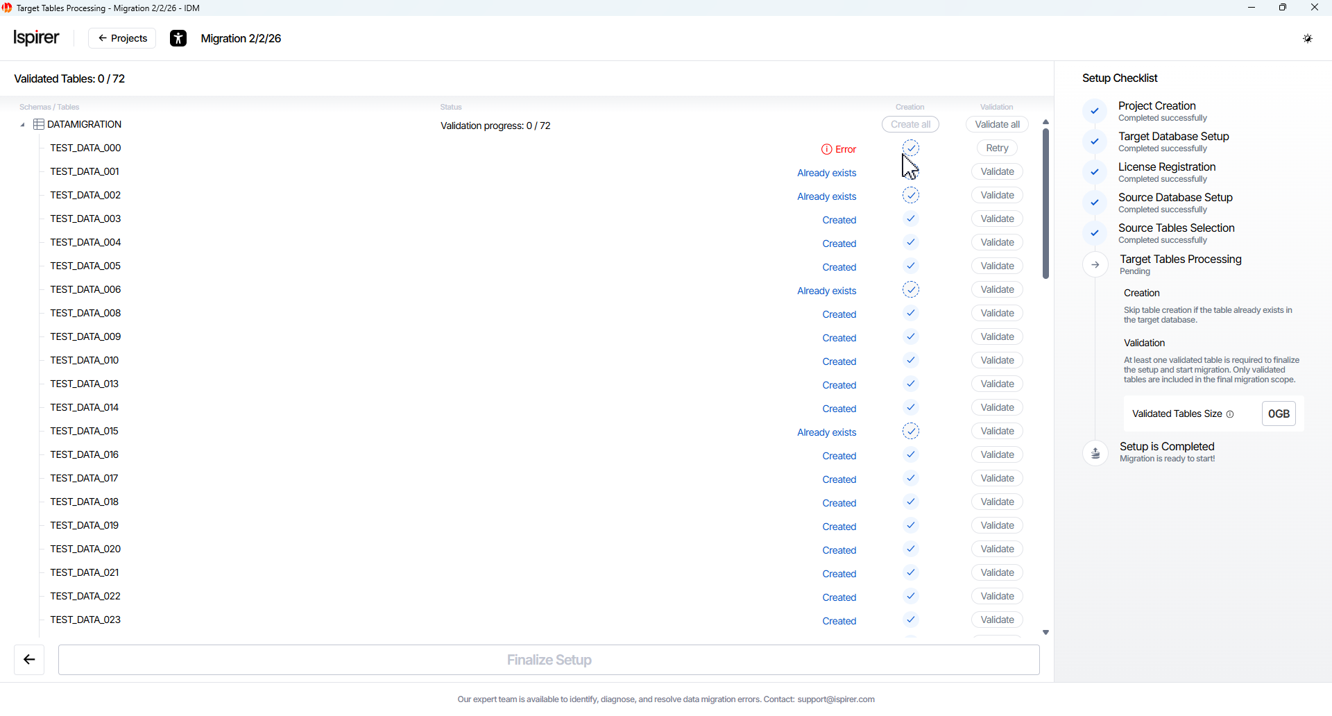This screenshot has width=1332, height=716.
Task: Validate the TEST_DATA_010 table
Action: click(997, 361)
